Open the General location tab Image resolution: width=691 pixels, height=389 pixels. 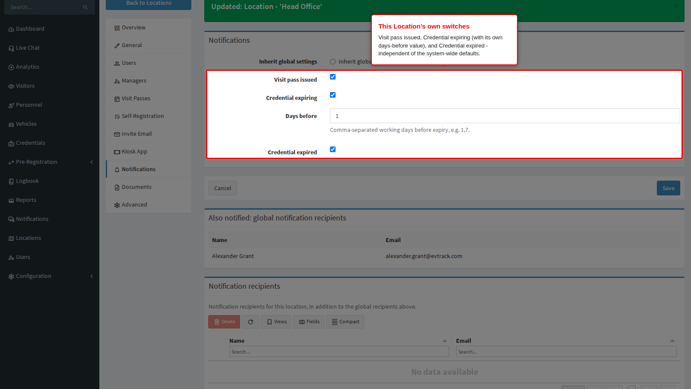149,45
